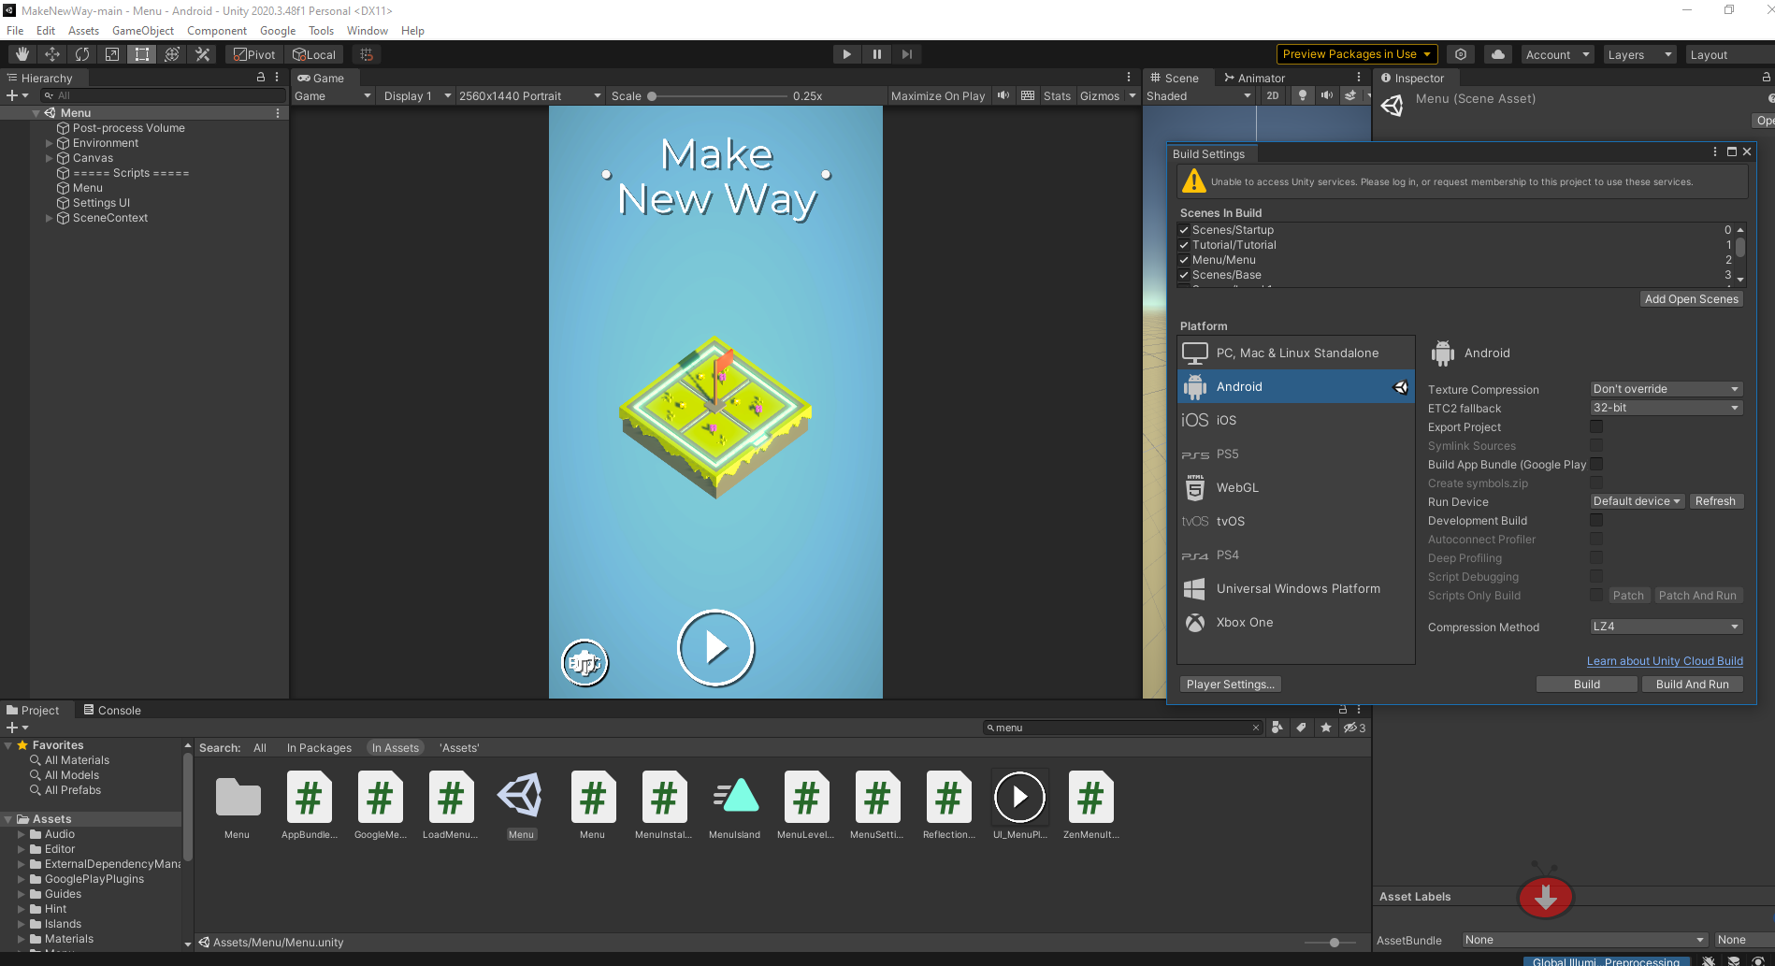Open the Learn about Unity Cloud Build link
Viewport: 1775px width, 966px height.
tap(1664, 660)
